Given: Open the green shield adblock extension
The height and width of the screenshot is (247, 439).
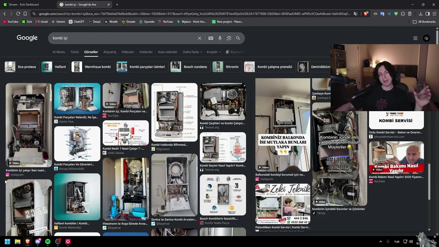Looking at the screenshot, I should click(x=396, y=14).
